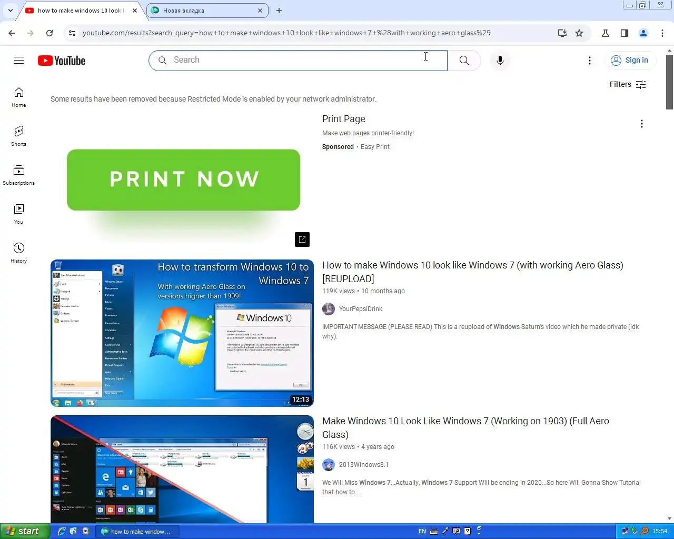This screenshot has height=539, width=674.
Task: Open the 12:13 Windows 7 transform video thumbnail
Action: pyautogui.click(x=182, y=333)
